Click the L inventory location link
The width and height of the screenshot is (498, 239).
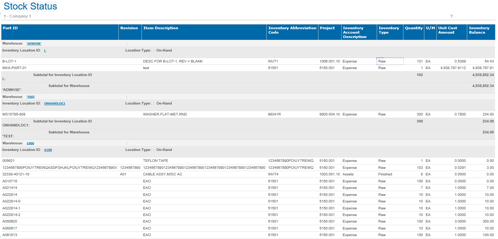tap(45, 50)
